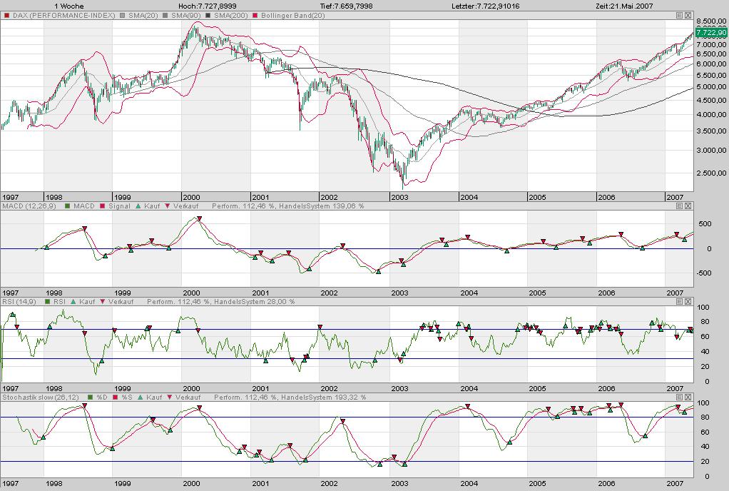Click the 2005 label on the MACD time axis

[537, 293]
